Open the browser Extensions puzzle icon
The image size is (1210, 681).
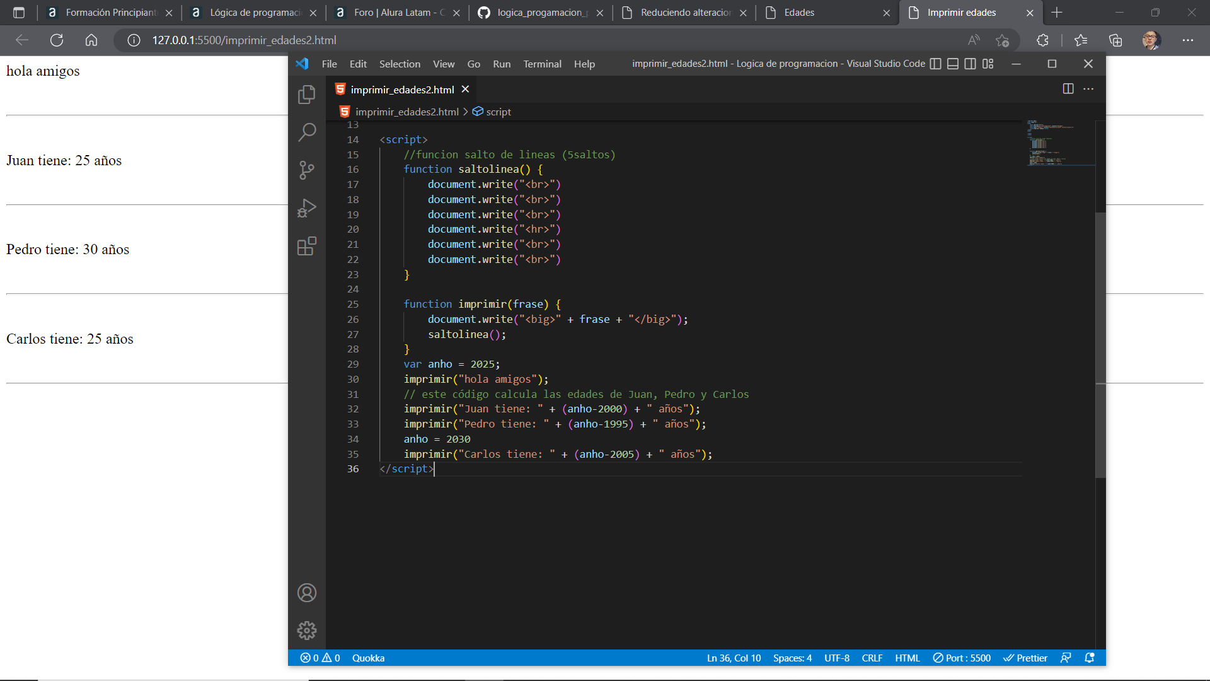pos(1042,40)
